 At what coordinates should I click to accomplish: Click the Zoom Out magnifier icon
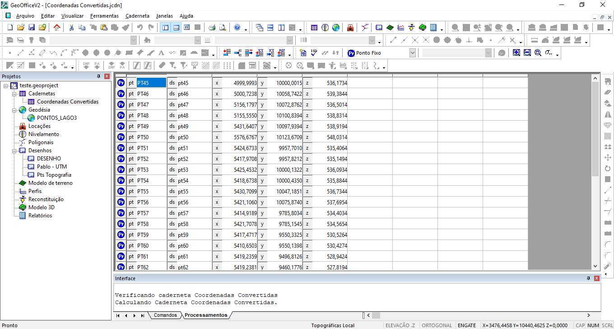click(x=527, y=53)
